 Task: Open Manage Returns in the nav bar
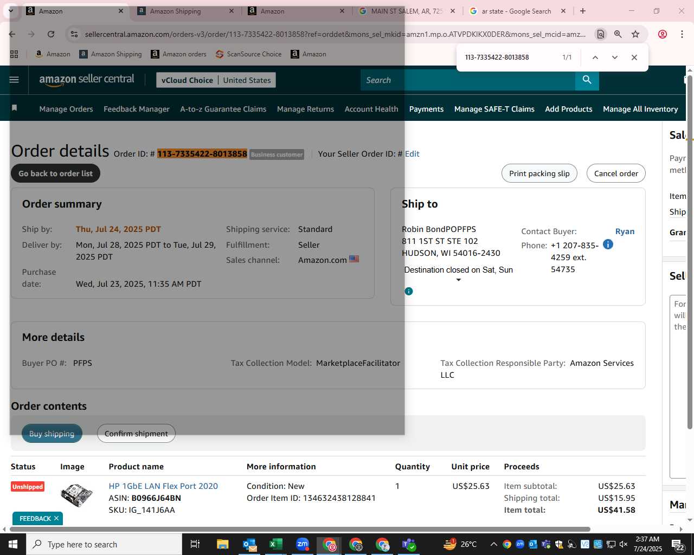tap(305, 109)
